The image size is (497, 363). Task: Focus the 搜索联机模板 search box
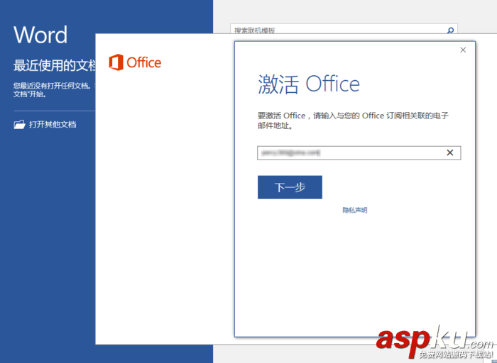tap(344, 29)
